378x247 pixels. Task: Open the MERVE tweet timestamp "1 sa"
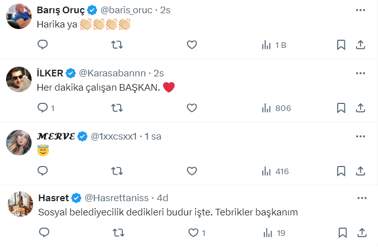(x=153, y=136)
